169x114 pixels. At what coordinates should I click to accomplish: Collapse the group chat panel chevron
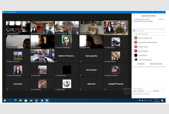134,16
